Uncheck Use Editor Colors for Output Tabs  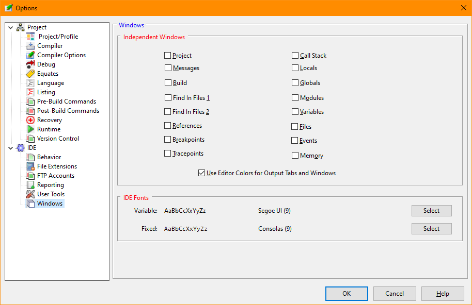tap(202, 173)
